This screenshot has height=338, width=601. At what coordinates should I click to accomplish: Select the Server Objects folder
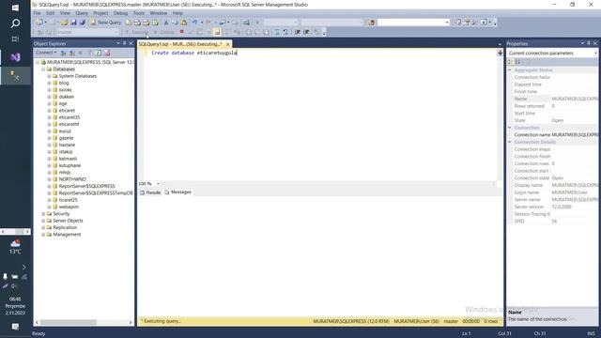click(x=68, y=221)
